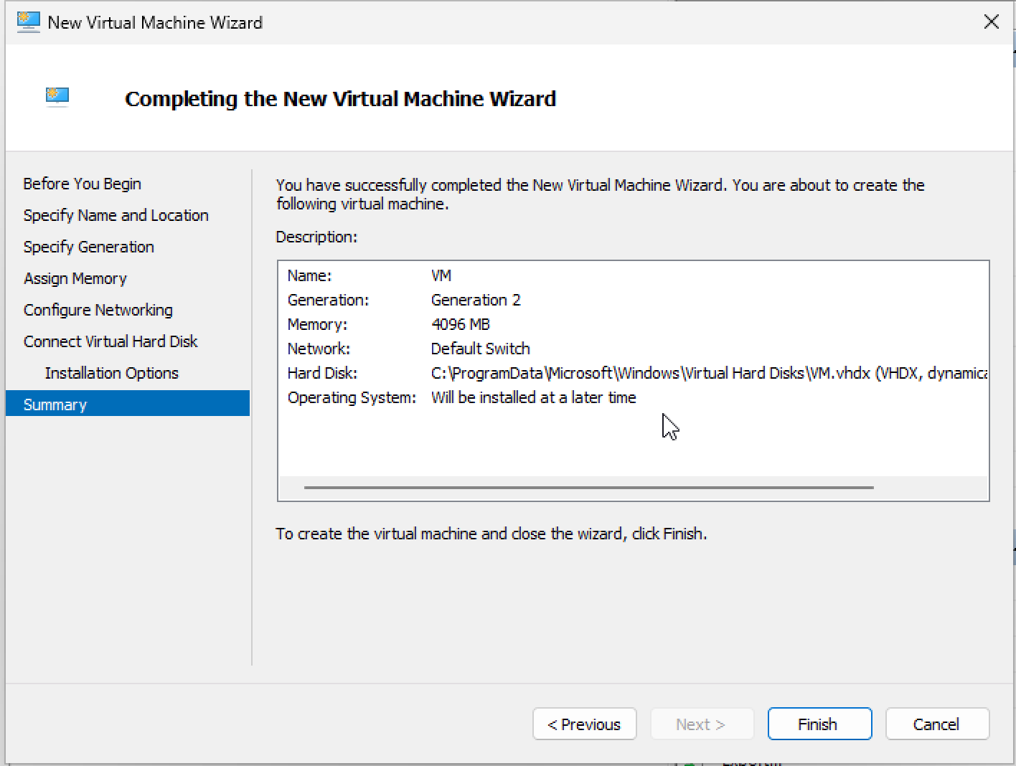Image resolution: width=1016 pixels, height=766 pixels.
Task: Close the New Virtual Machine Wizard window
Action: point(991,22)
